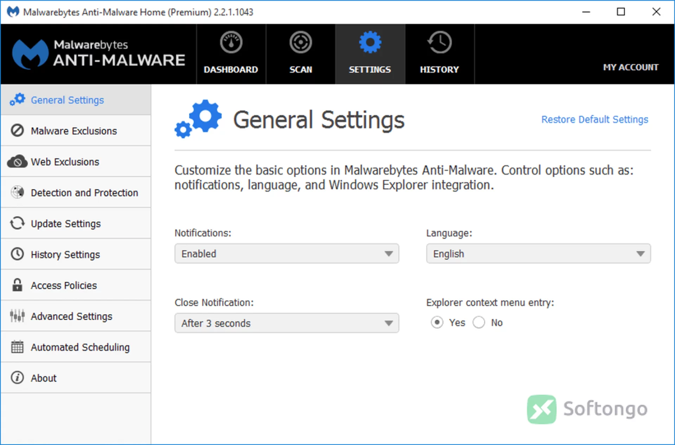
Task: Open the History clock icon
Action: pos(439,42)
